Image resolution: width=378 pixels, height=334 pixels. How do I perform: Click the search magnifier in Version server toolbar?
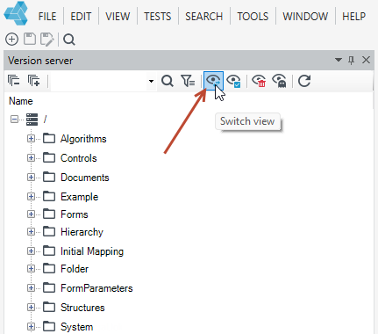168,81
